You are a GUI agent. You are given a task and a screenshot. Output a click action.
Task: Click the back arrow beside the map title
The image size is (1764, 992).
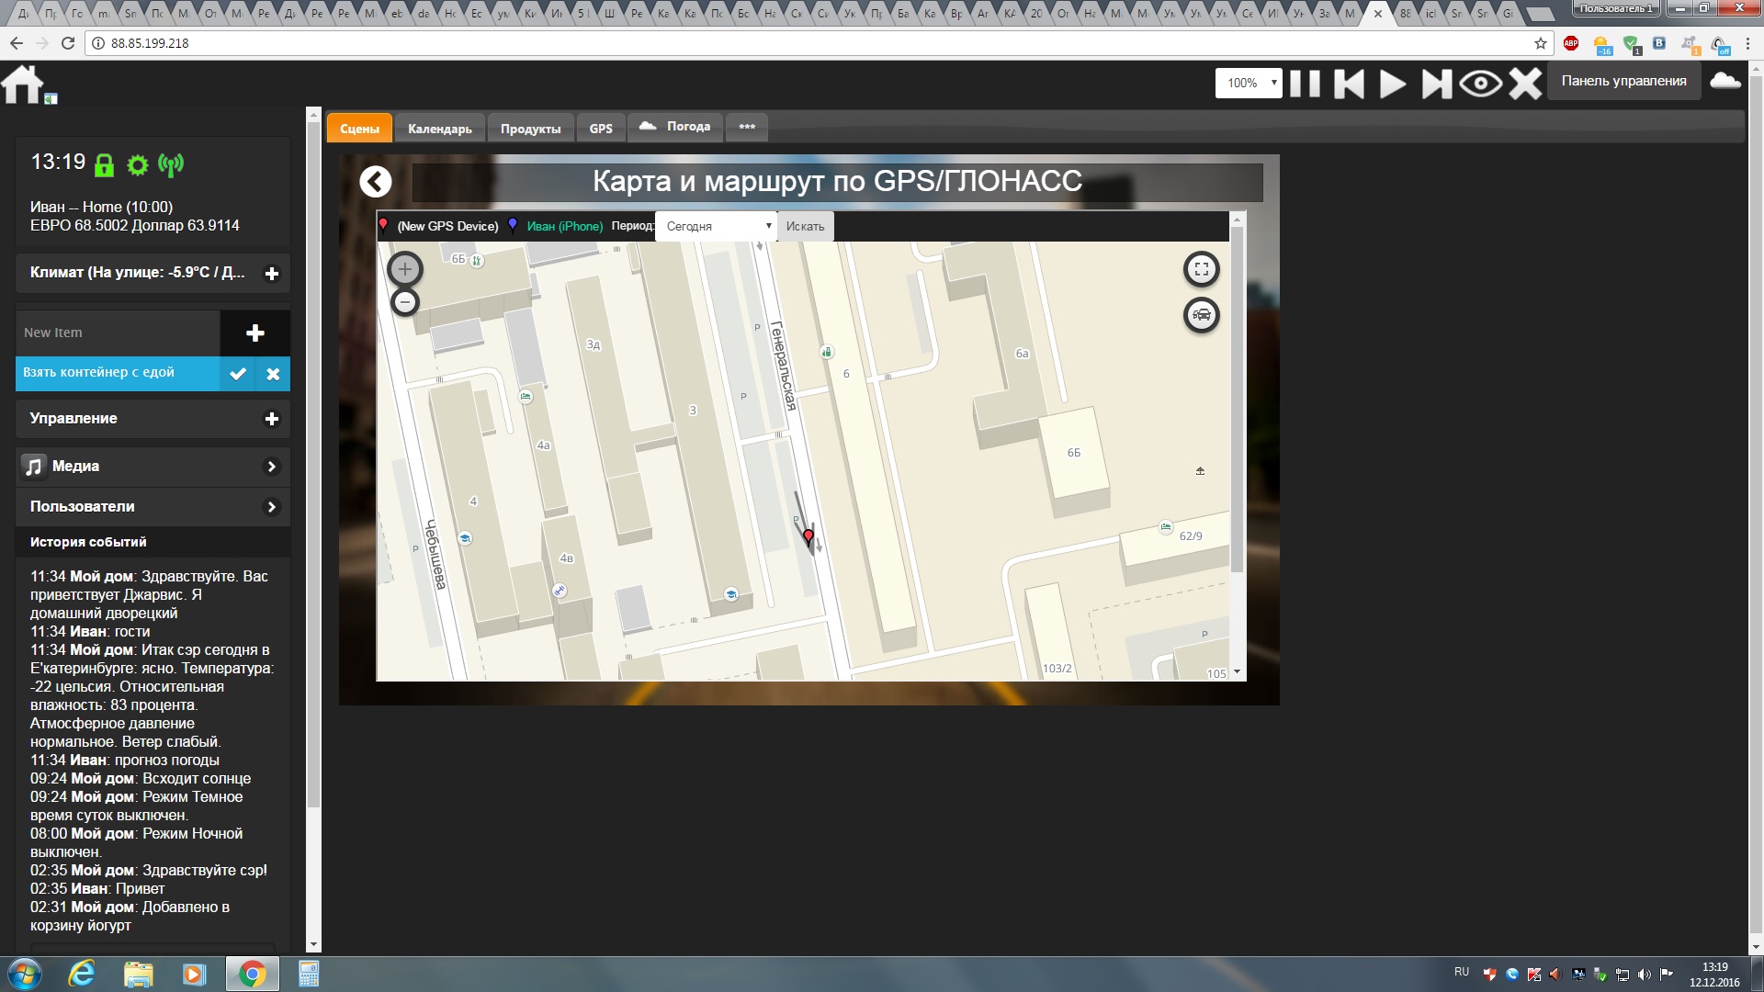point(375,182)
